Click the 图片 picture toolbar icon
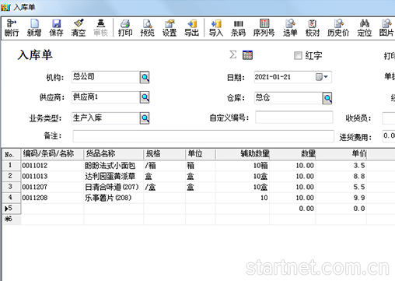The height and width of the screenshot is (281, 395). pyautogui.click(x=386, y=28)
